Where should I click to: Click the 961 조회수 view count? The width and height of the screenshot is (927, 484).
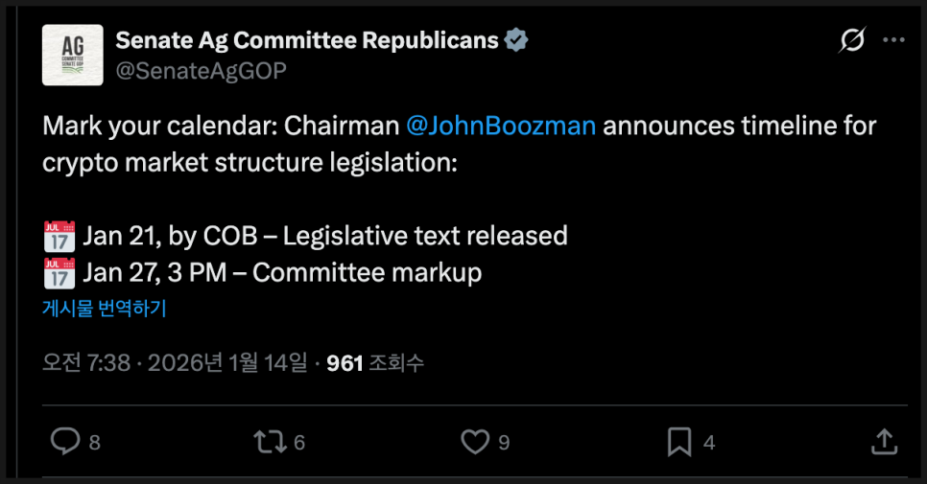point(375,363)
